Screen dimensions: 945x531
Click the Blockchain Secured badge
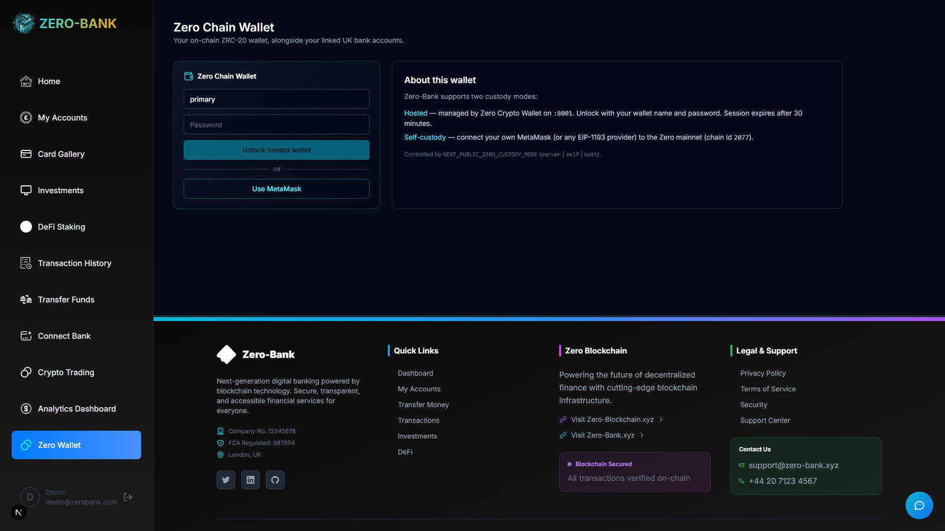point(634,472)
